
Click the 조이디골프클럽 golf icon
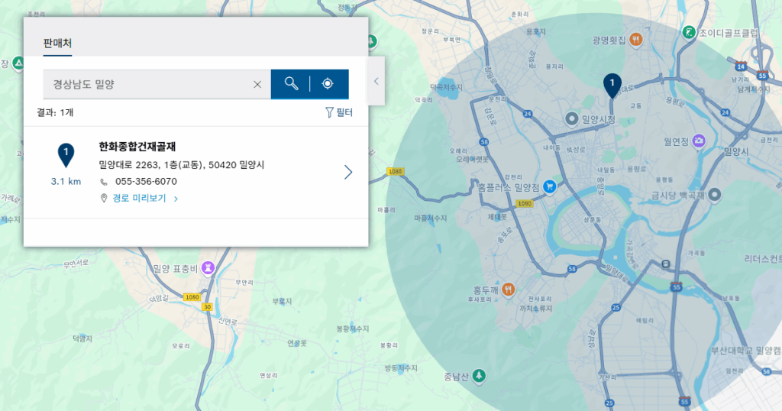tap(689, 33)
